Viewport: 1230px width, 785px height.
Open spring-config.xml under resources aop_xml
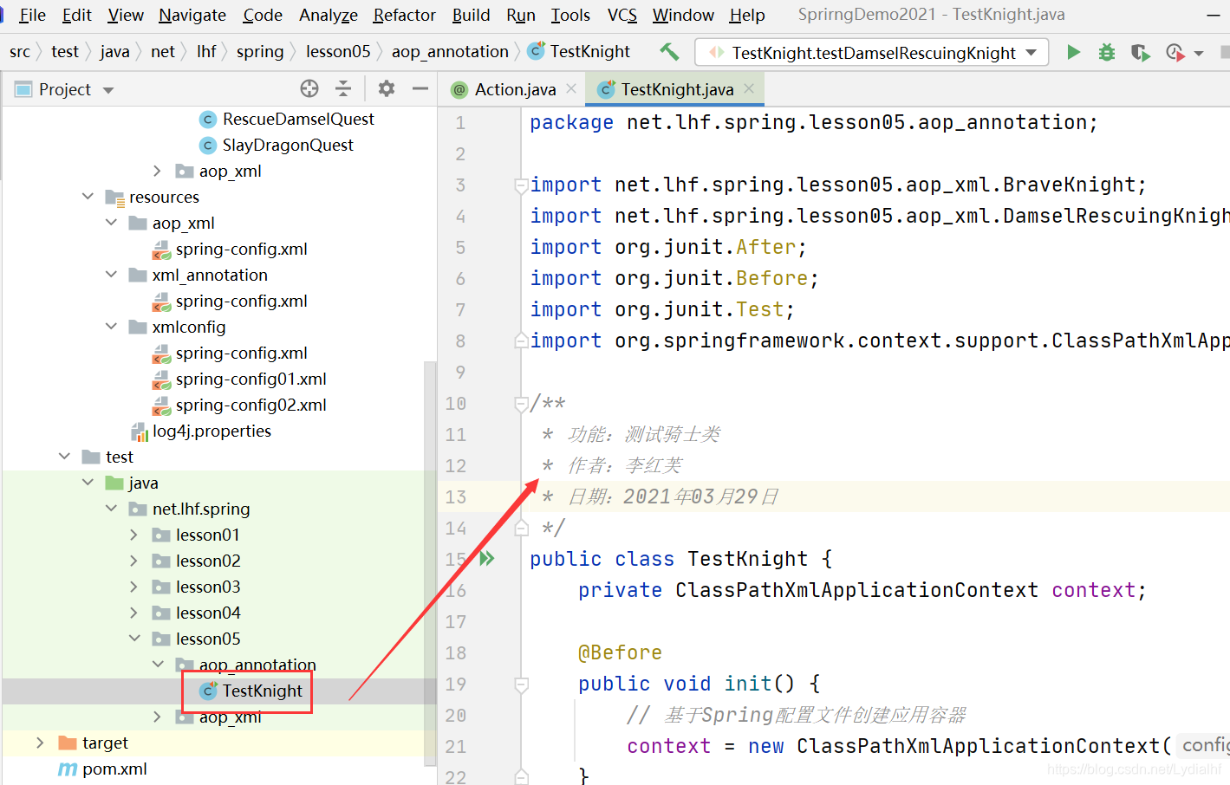(241, 249)
